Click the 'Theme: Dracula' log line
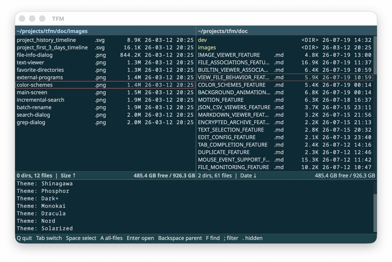Image resolution: width=392 pixels, height=262 pixels. pos(41,213)
